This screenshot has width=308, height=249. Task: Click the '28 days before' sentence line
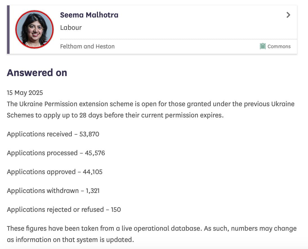tap(115, 115)
